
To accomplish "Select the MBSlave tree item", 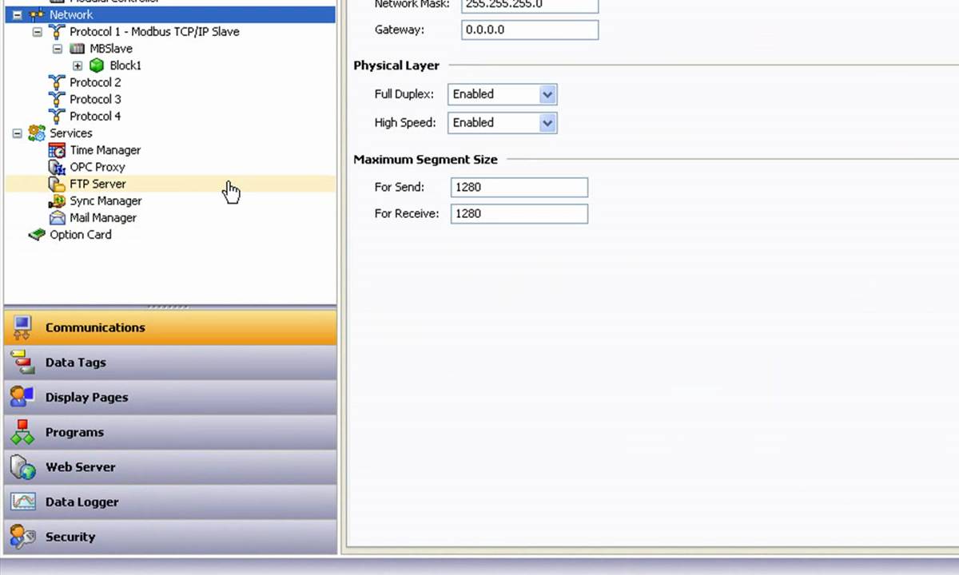I will pyautogui.click(x=111, y=49).
